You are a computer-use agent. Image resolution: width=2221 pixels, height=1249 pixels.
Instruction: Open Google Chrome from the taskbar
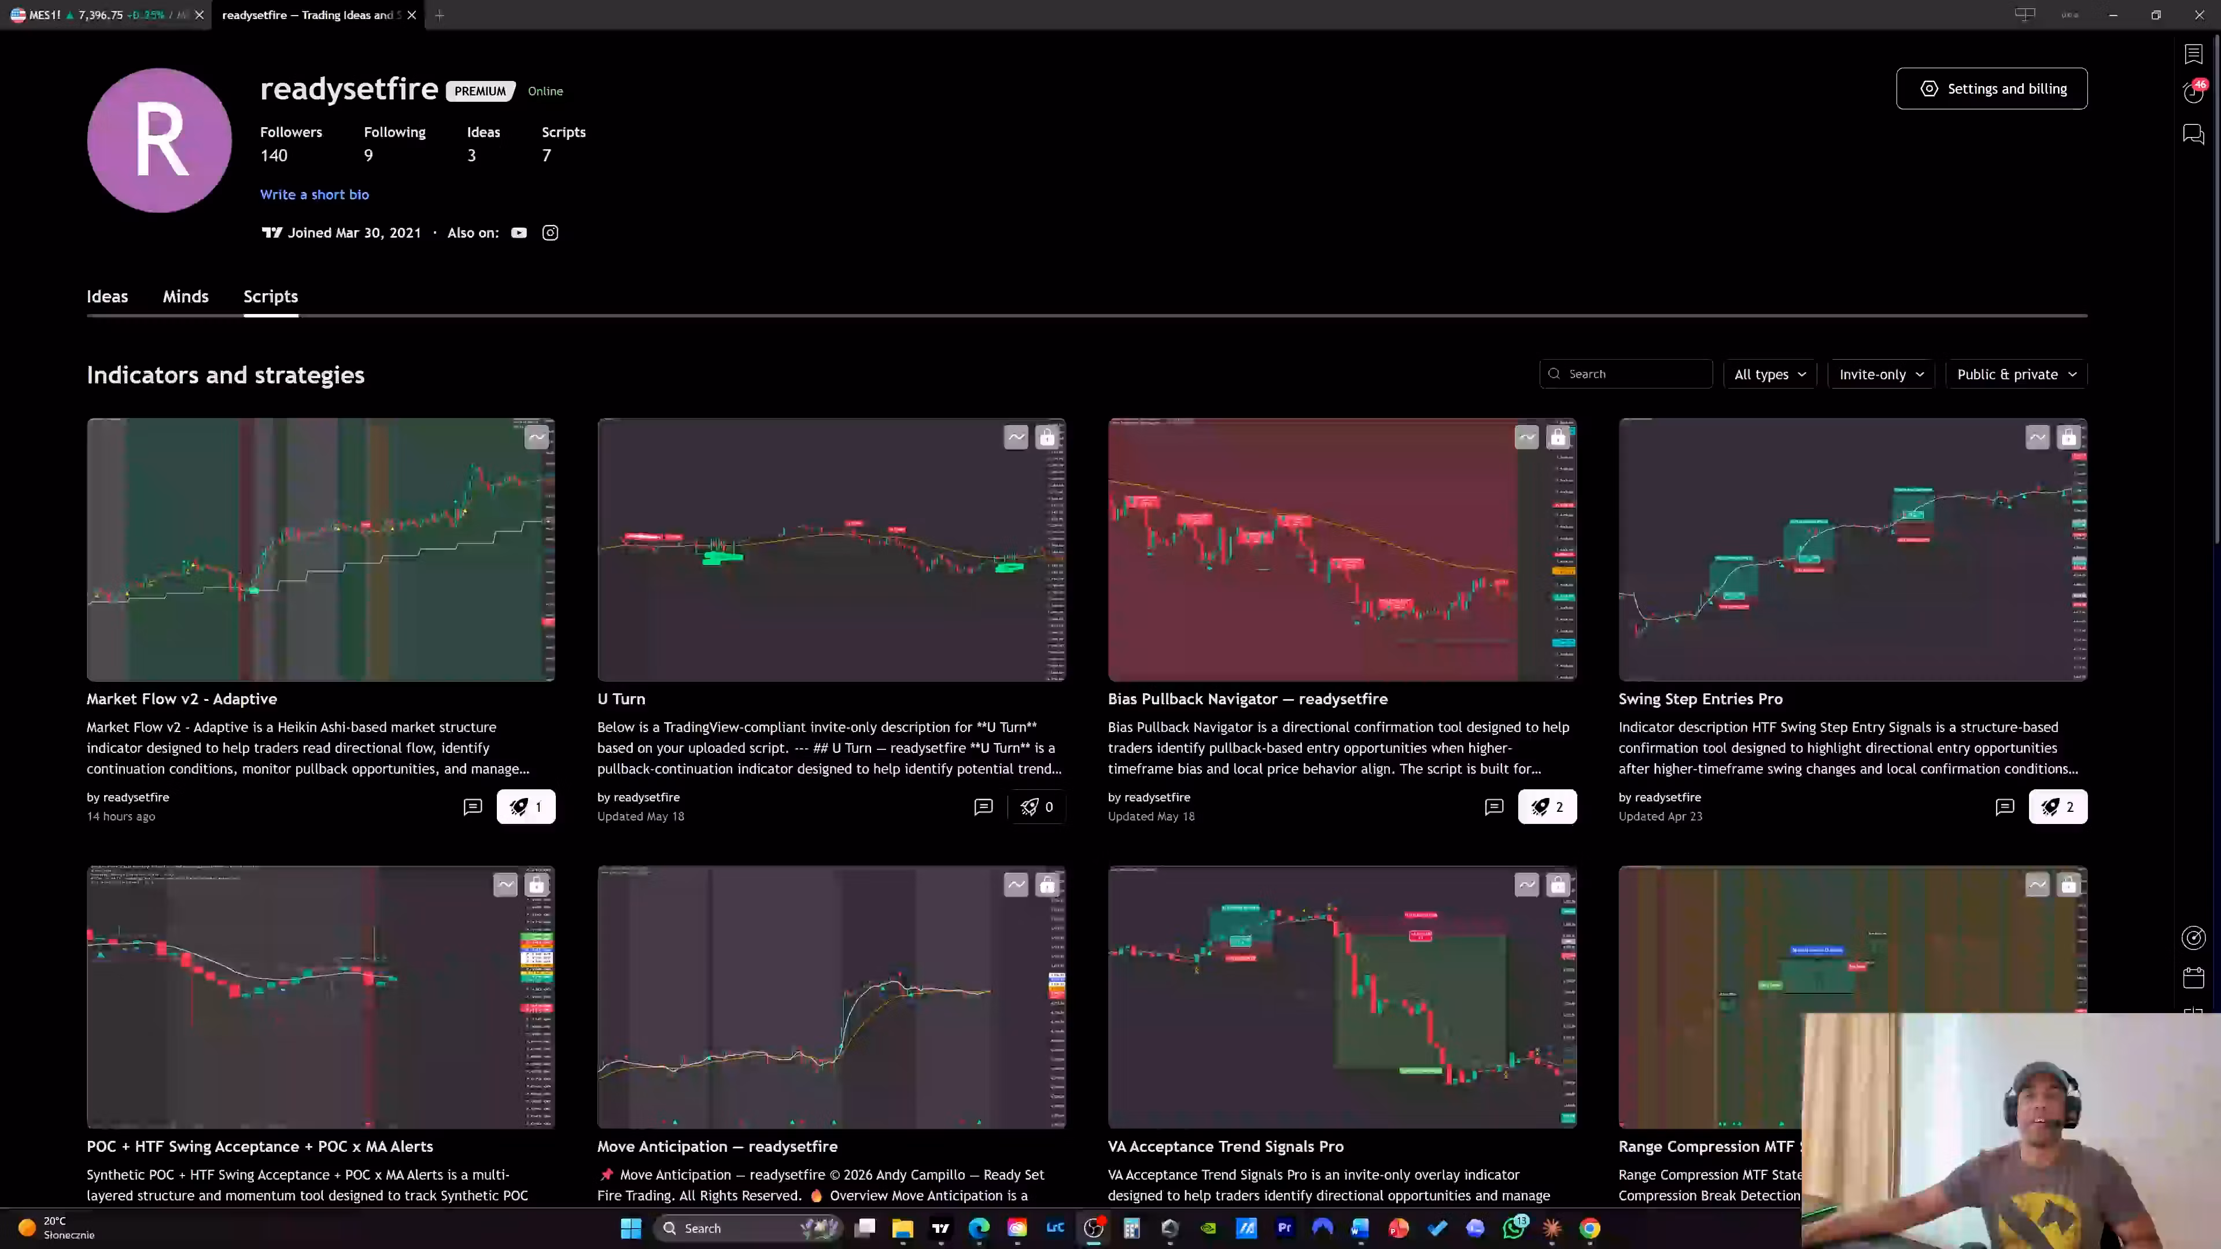pyautogui.click(x=1590, y=1228)
